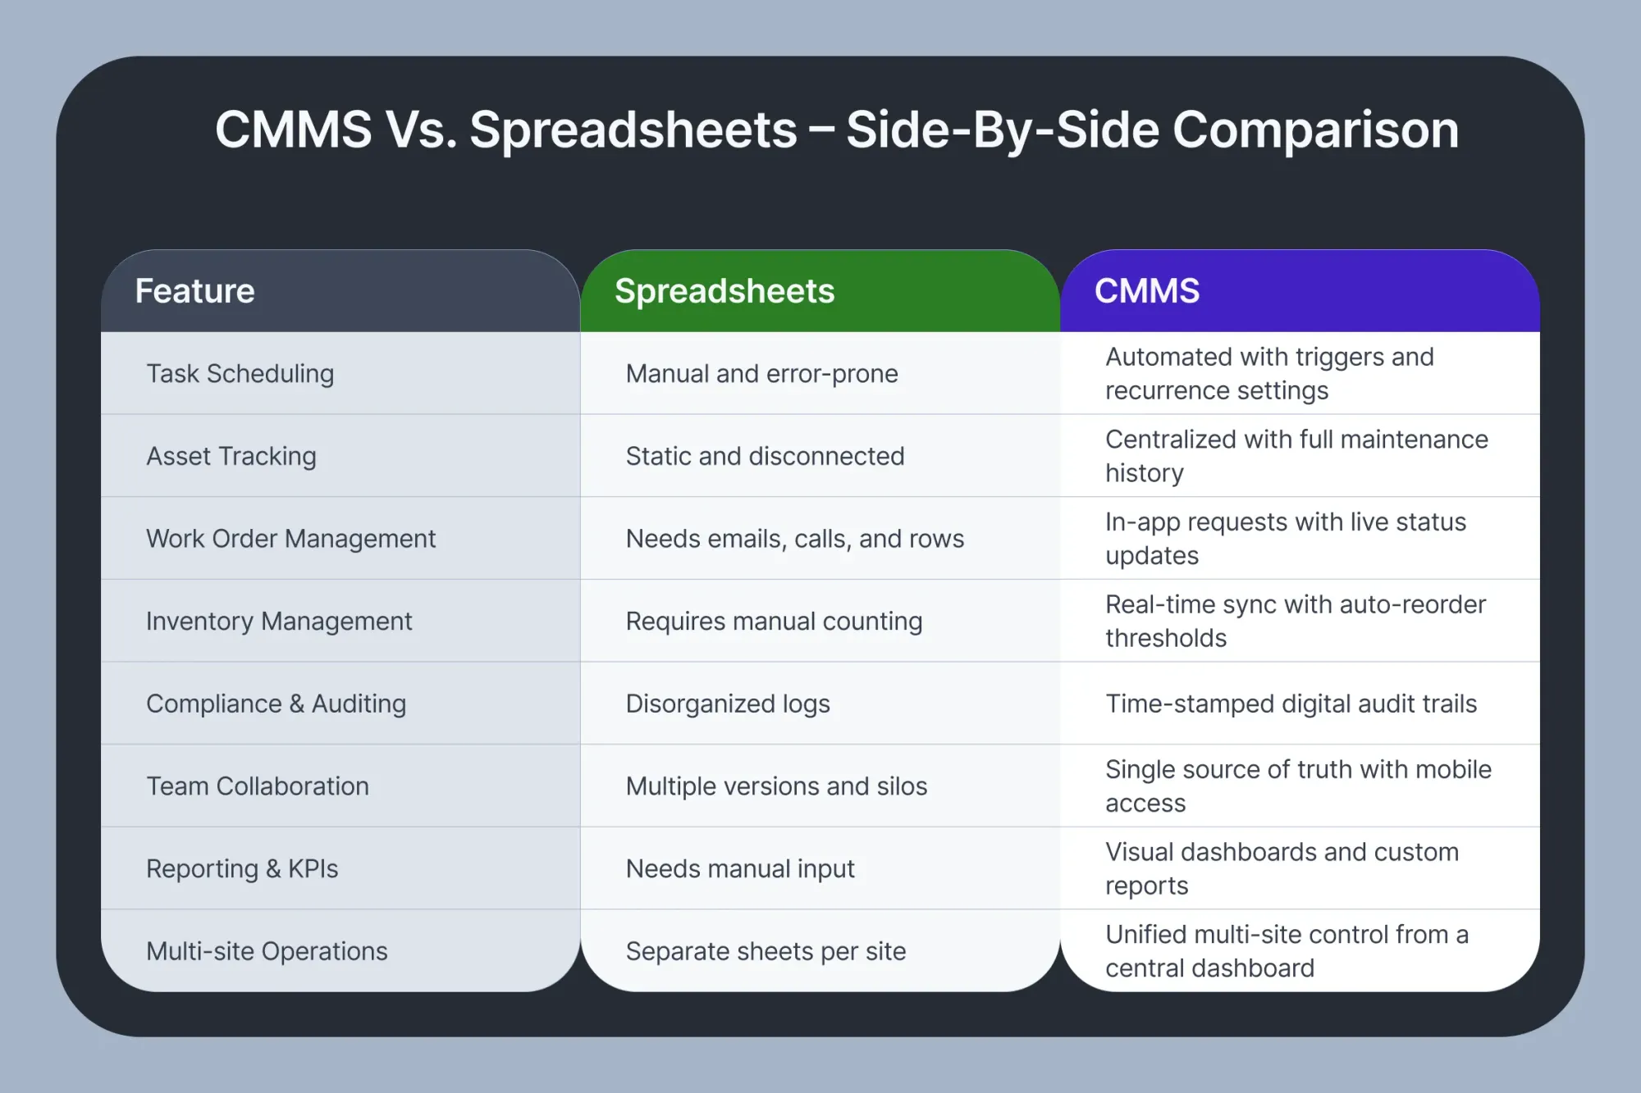Select the green Spreadsheets column header

click(820, 291)
